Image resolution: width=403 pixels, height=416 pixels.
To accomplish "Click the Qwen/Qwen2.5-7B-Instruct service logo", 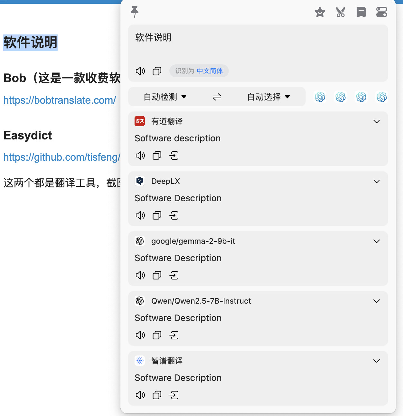I will tap(140, 301).
